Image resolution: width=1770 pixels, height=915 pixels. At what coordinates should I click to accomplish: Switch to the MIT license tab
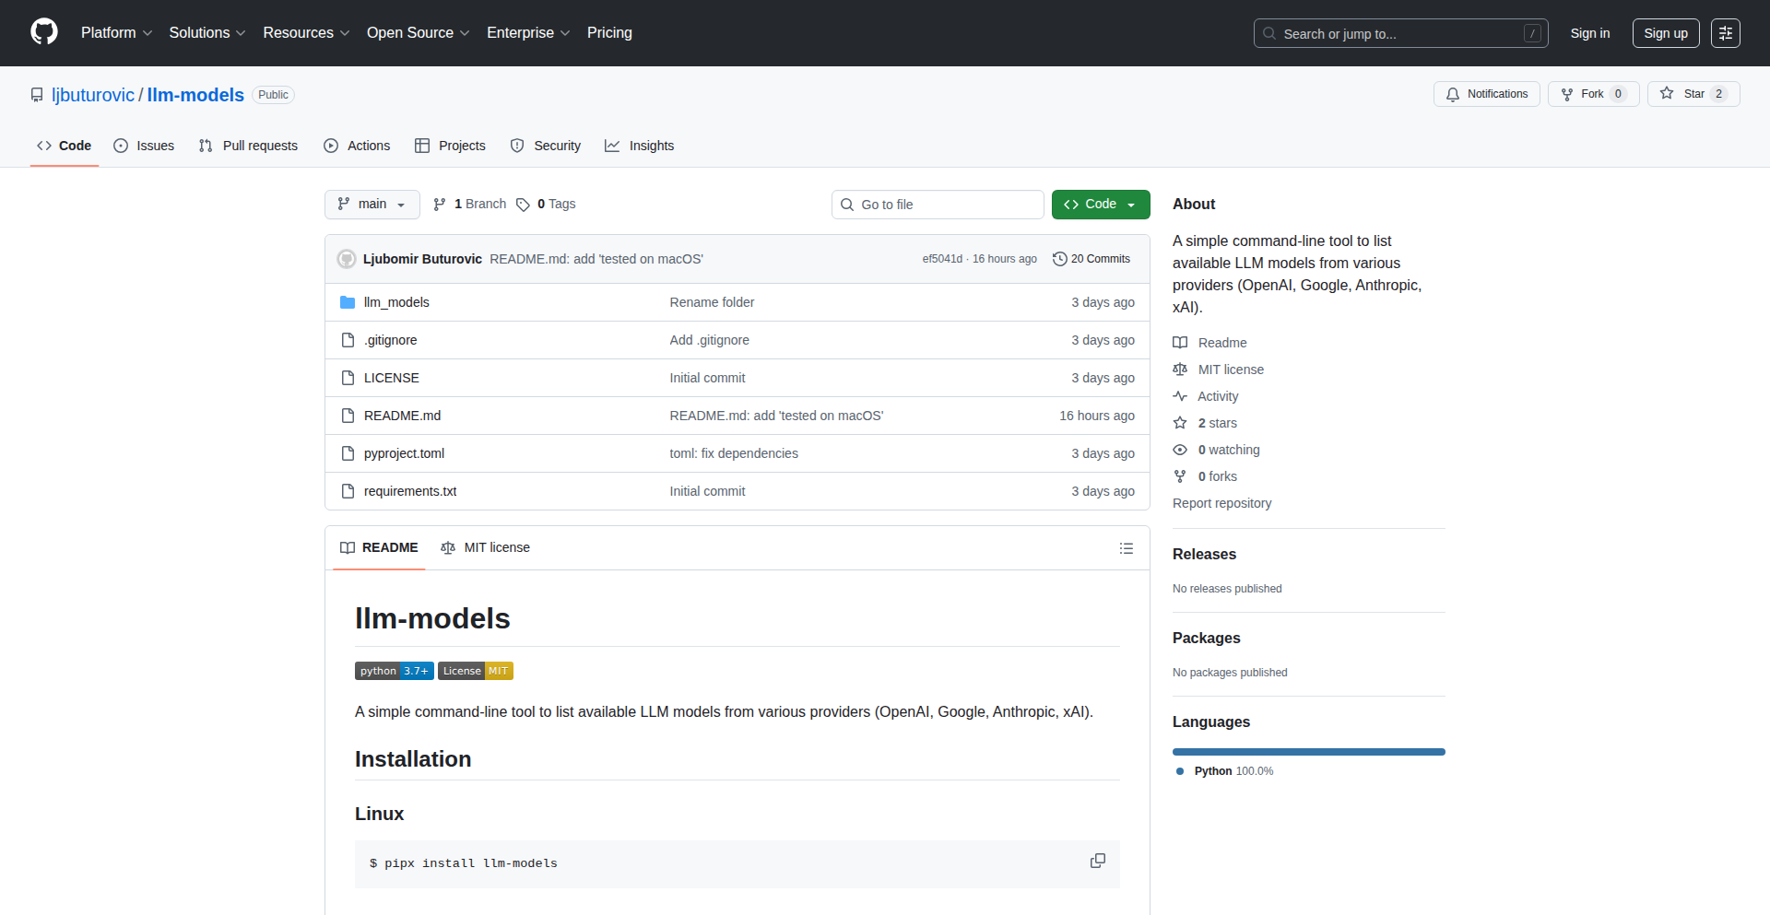click(x=486, y=547)
